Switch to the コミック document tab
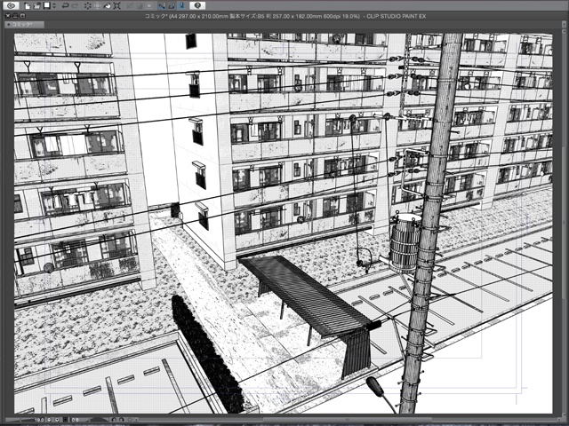The width and height of the screenshot is (569, 426). (24, 25)
